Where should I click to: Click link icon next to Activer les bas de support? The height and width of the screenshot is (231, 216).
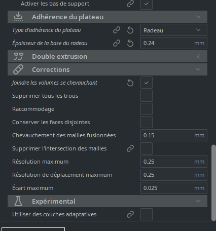coord(130,4)
